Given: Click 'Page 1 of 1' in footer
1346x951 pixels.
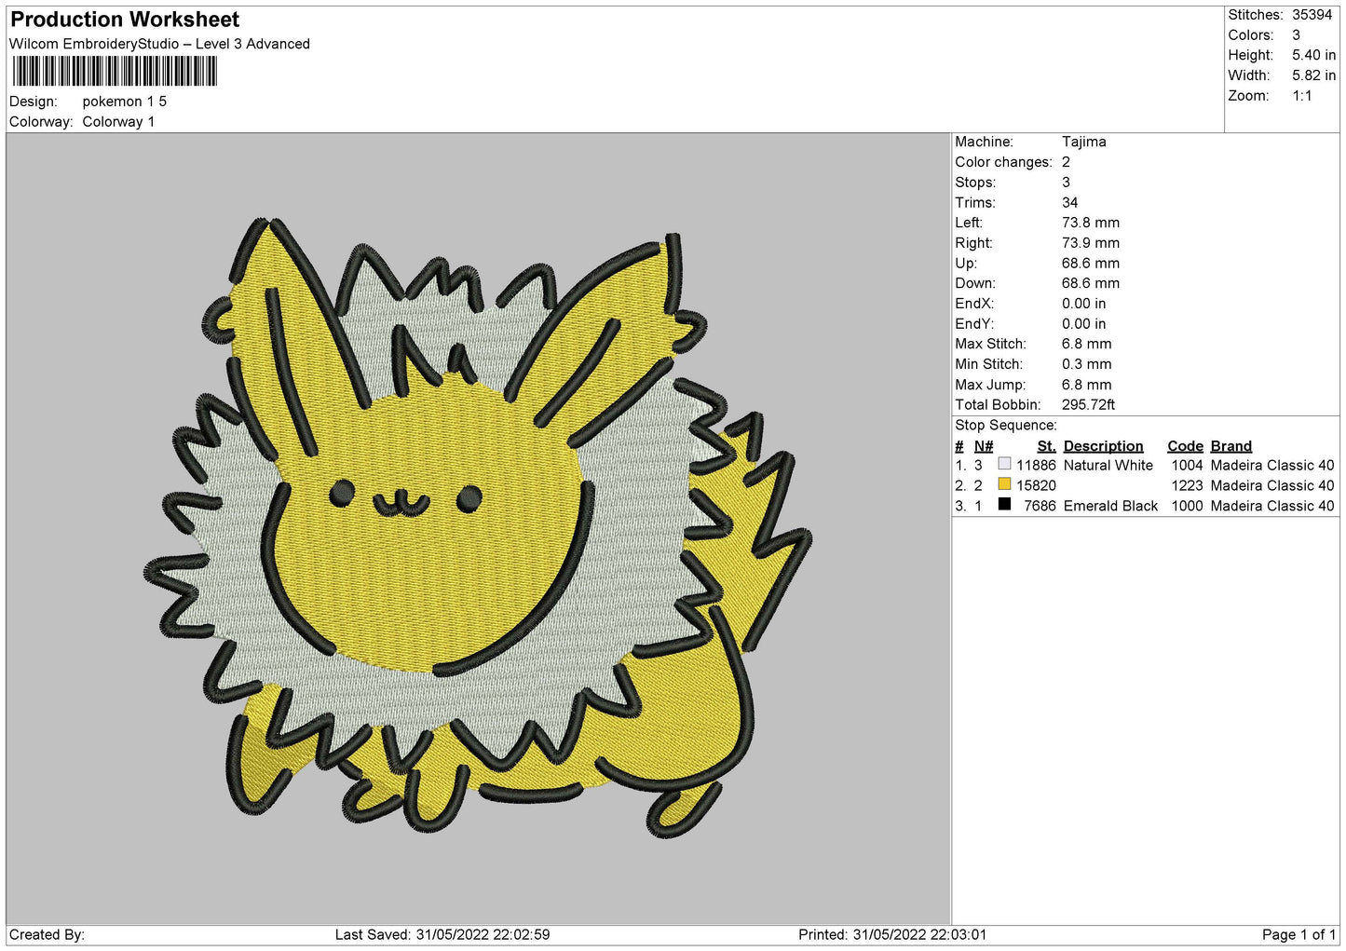Looking at the screenshot, I should 1298,935.
